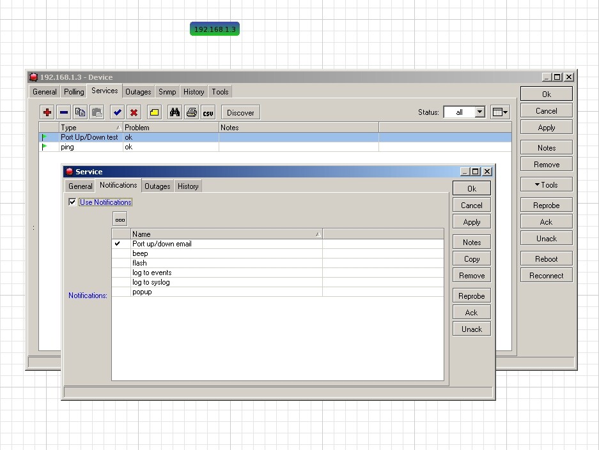Maximize the Service window
The height and width of the screenshot is (450, 599).
[x=475, y=172]
